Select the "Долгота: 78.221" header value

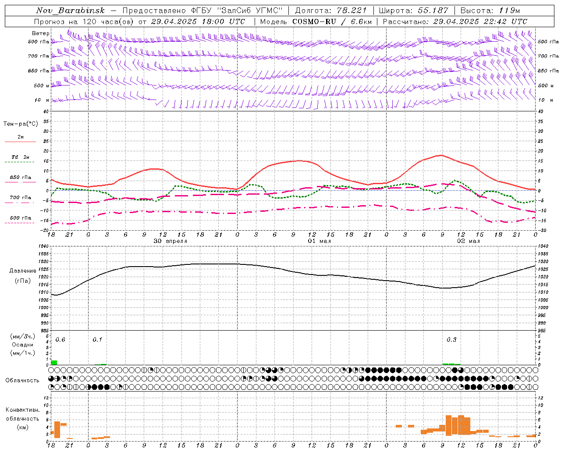click(330, 11)
